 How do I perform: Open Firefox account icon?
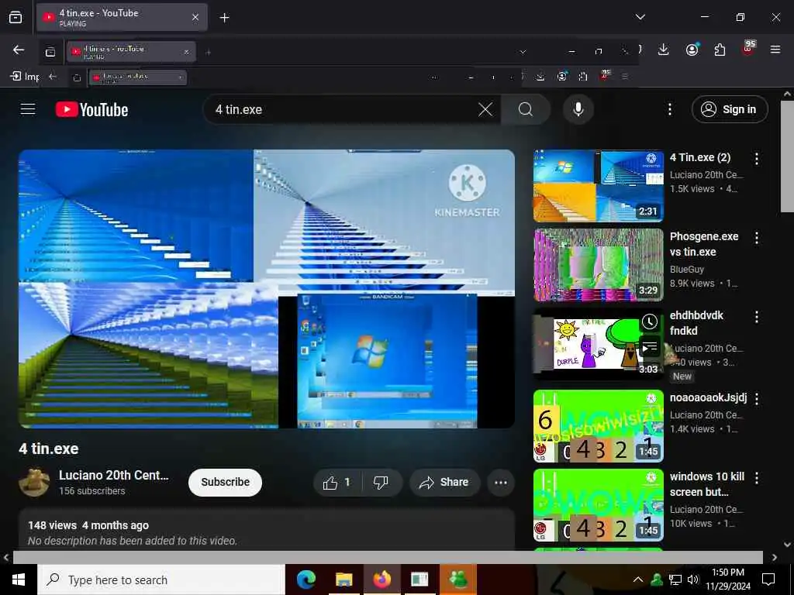[692, 50]
